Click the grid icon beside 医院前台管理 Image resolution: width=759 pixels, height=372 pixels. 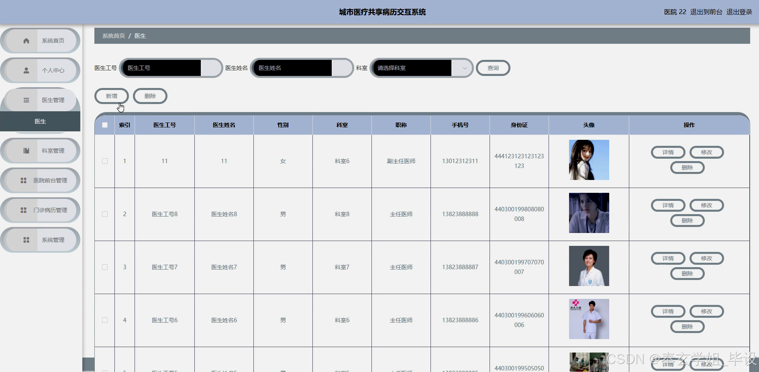pos(23,180)
